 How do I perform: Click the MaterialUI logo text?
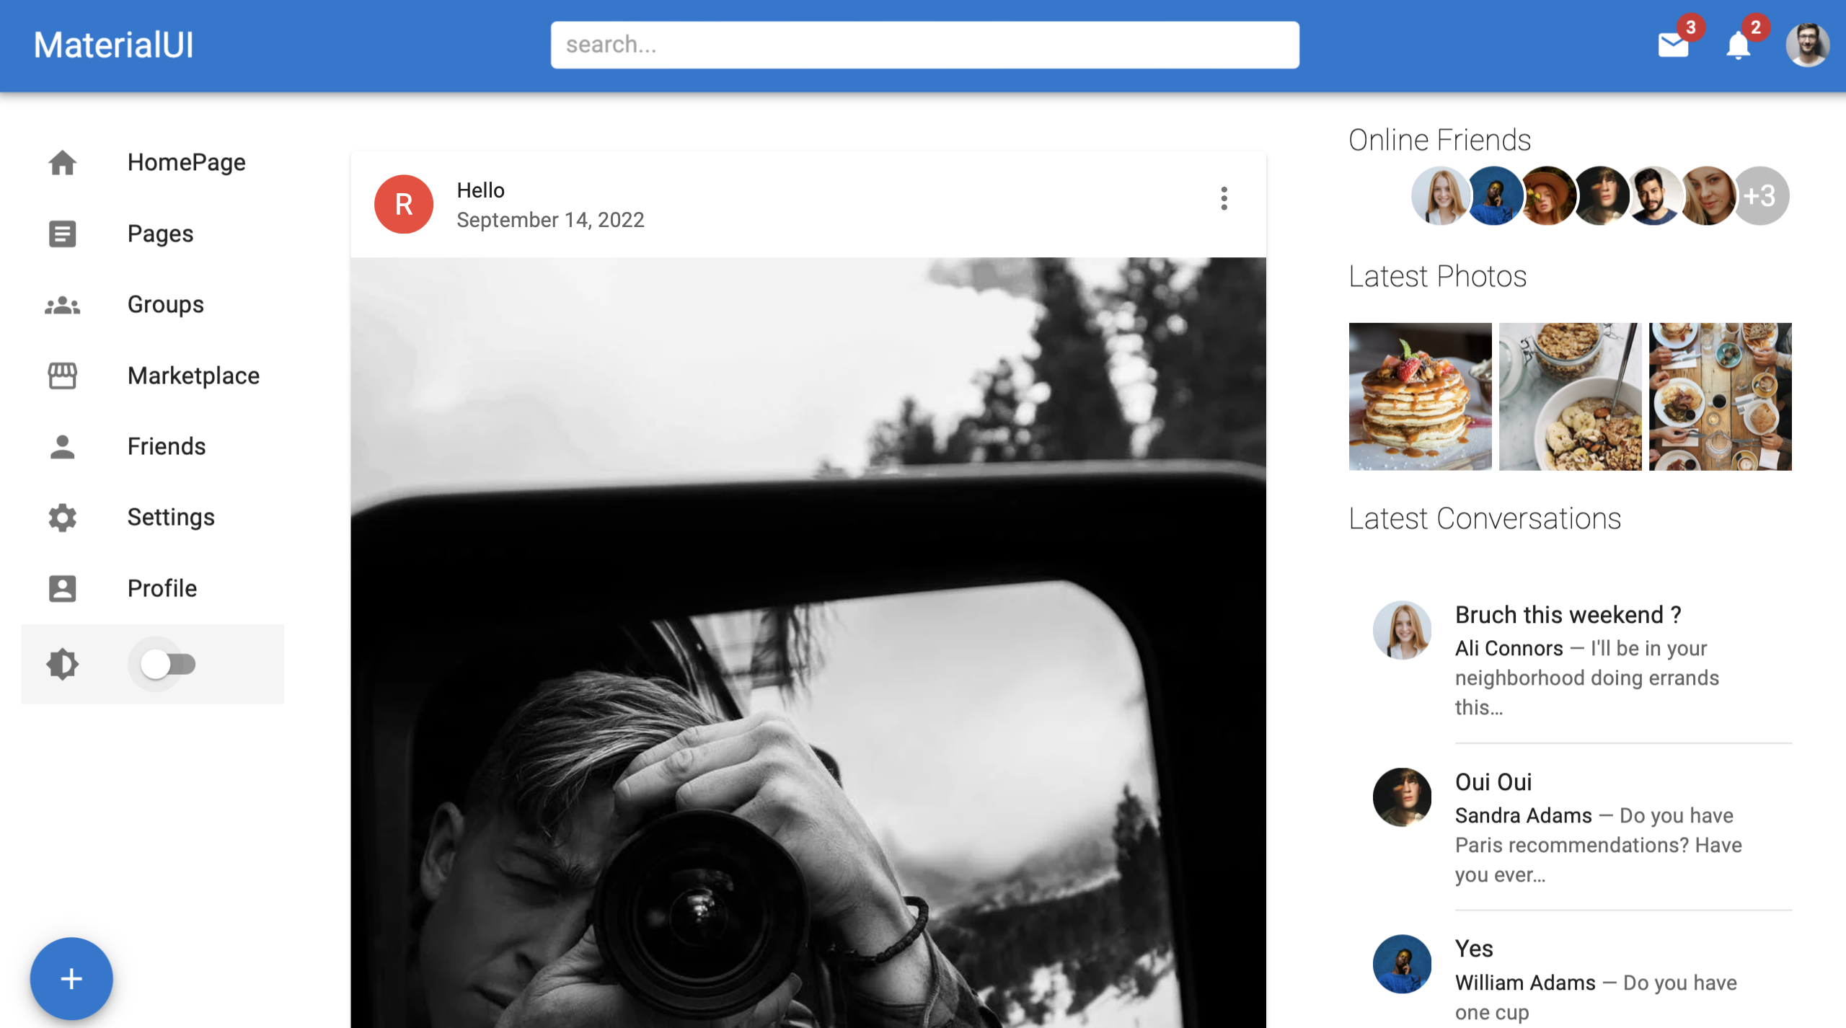[114, 45]
